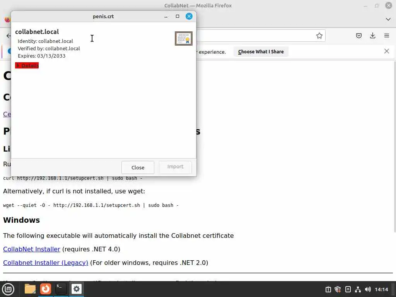Open the Linux Mint start menu
396x297 pixels.
pos(8,289)
